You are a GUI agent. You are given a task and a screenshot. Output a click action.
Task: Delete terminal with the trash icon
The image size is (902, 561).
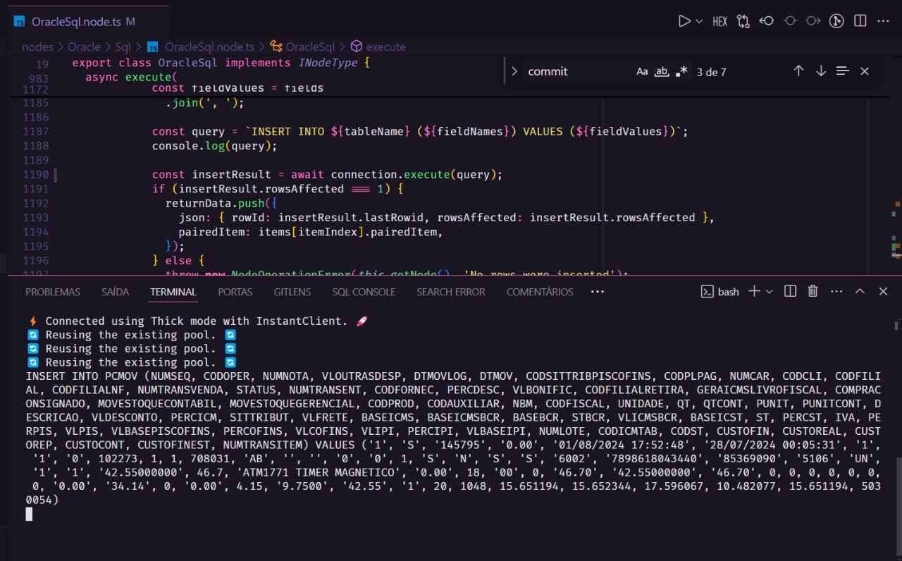point(813,291)
